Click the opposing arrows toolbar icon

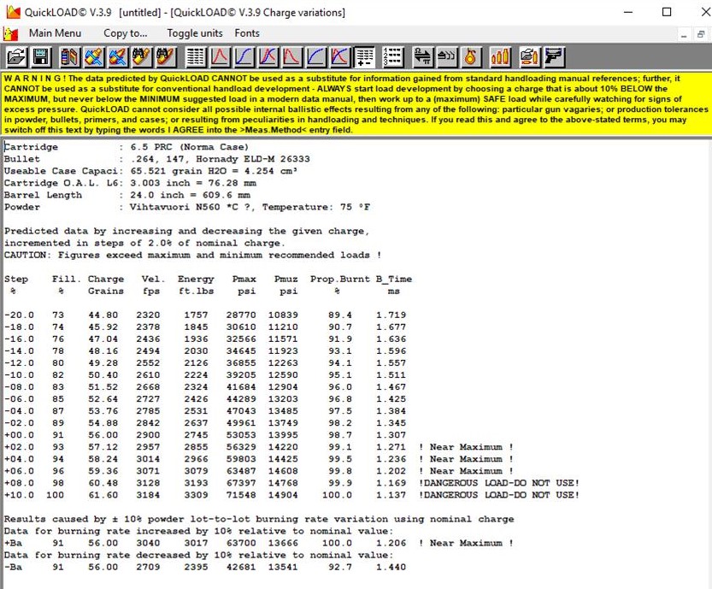point(422,57)
